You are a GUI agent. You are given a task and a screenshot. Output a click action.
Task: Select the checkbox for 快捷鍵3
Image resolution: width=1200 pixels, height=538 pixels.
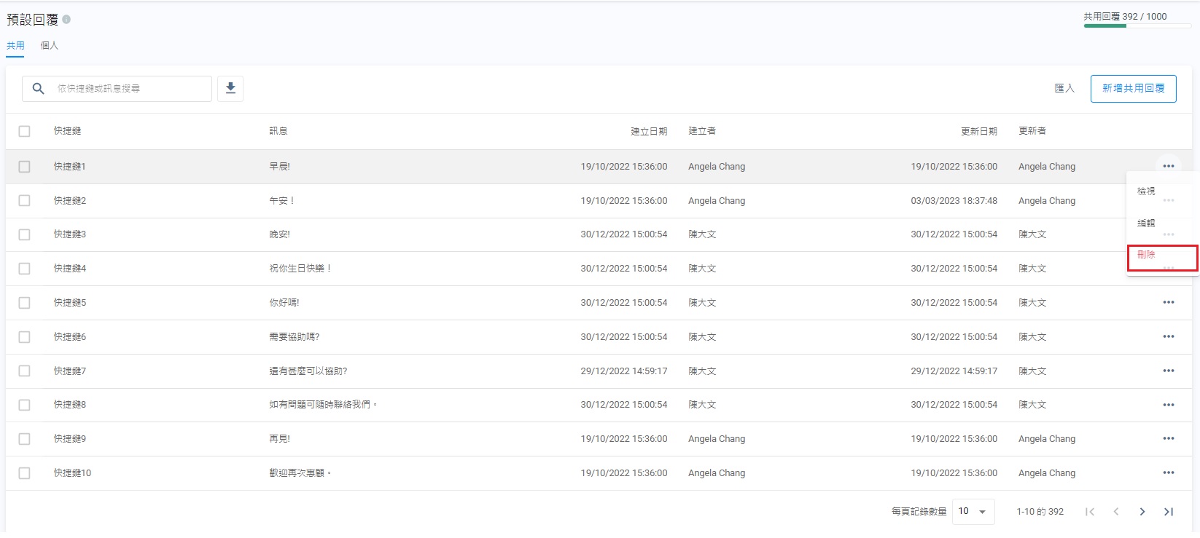coord(25,234)
